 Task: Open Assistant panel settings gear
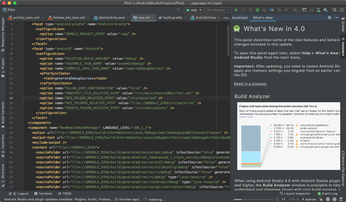(330, 18)
